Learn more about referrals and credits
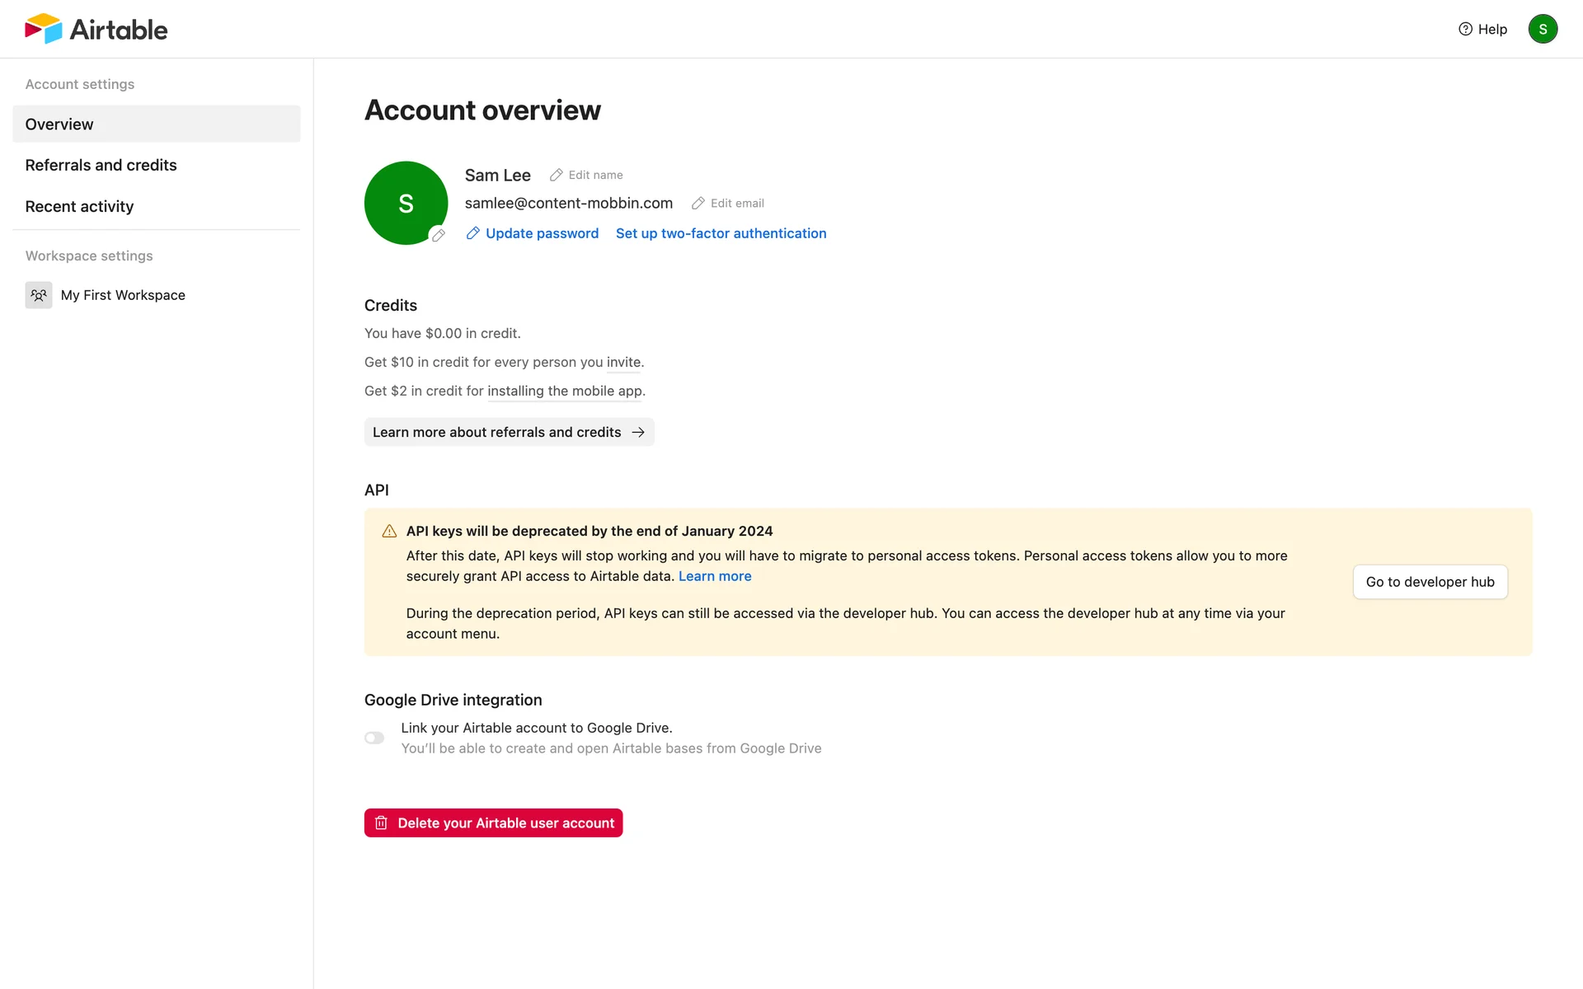The image size is (1583, 989). [509, 432]
